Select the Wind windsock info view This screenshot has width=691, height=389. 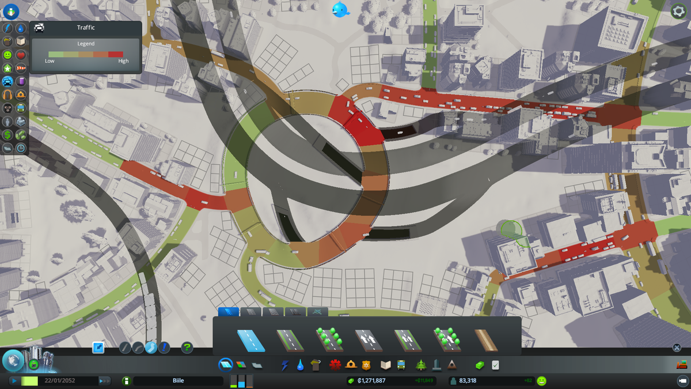coord(21,68)
